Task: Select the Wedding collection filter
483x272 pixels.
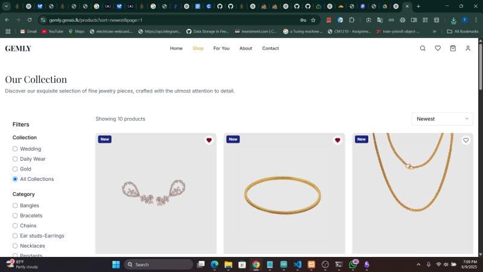Action: click(x=15, y=149)
